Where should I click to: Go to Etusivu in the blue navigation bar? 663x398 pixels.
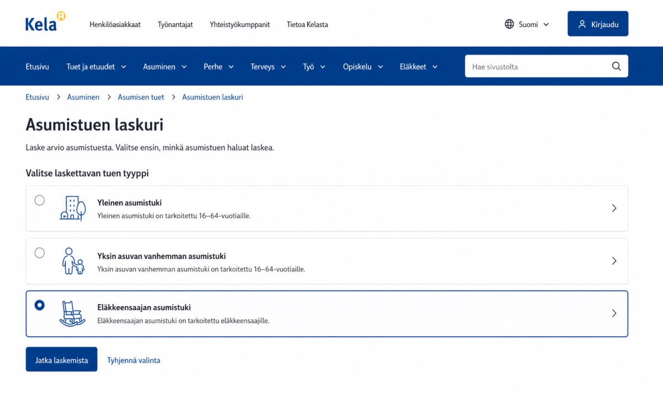(x=38, y=67)
